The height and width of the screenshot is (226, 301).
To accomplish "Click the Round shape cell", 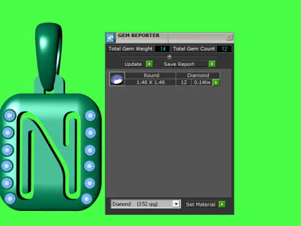I will [150, 75].
